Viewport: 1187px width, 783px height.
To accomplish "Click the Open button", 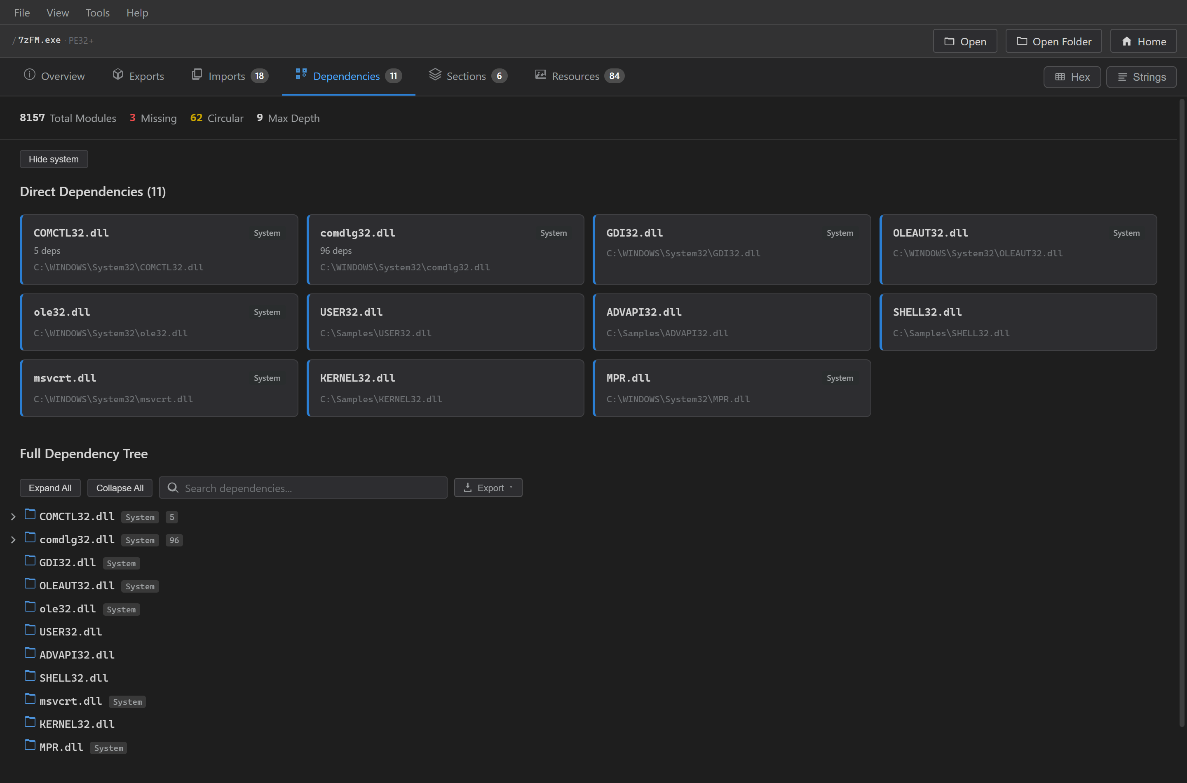I will [x=965, y=42].
